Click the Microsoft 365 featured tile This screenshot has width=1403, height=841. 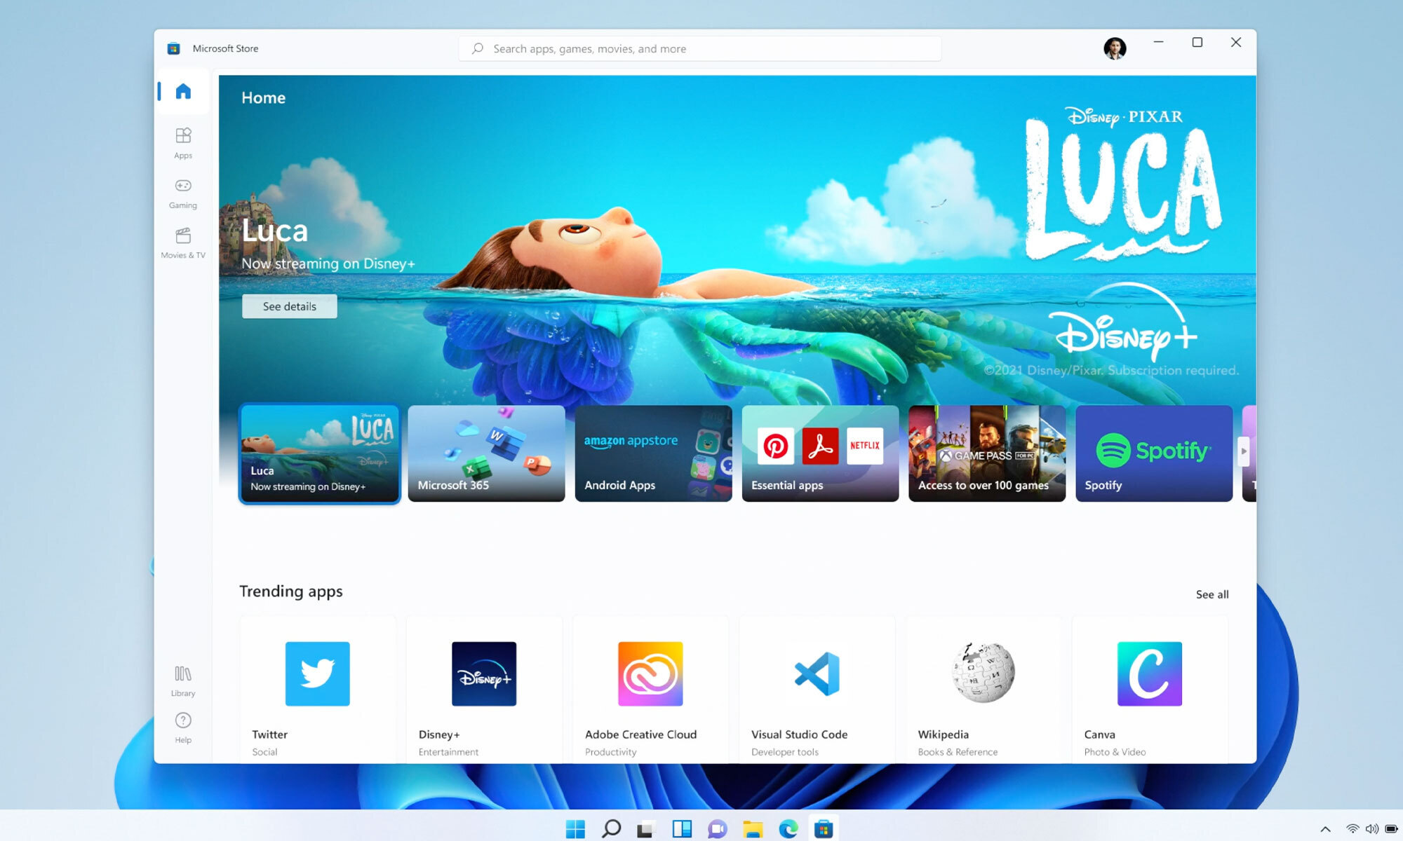tap(486, 453)
